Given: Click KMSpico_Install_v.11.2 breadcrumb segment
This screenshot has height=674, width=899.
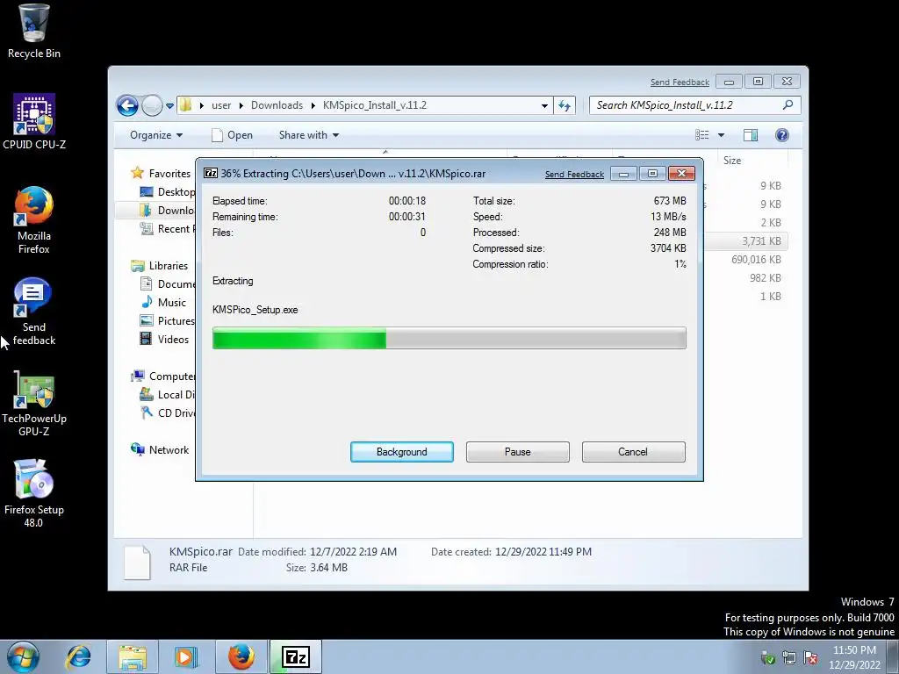Looking at the screenshot, I should pyautogui.click(x=374, y=105).
